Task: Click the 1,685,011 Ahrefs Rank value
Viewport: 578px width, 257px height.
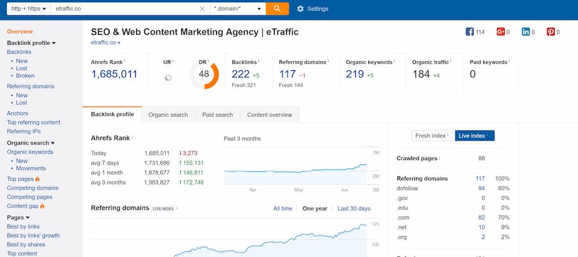Action: (x=114, y=74)
